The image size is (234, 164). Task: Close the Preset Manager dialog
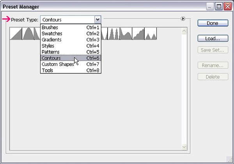[x=228, y=7]
